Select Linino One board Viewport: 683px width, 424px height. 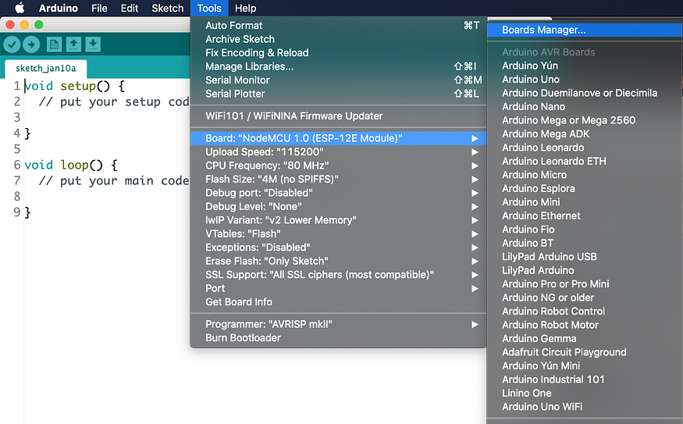[585, 393]
